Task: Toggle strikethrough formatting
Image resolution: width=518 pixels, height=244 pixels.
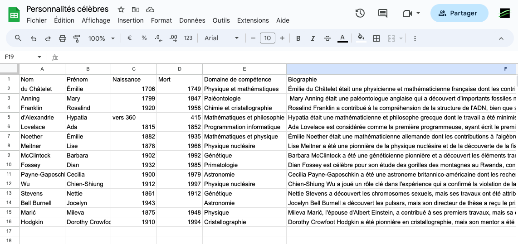Action: pyautogui.click(x=327, y=38)
